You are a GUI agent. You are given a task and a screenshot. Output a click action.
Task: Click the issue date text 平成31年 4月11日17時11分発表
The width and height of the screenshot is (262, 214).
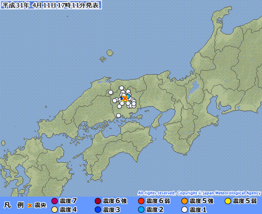pyautogui.click(x=51, y=5)
